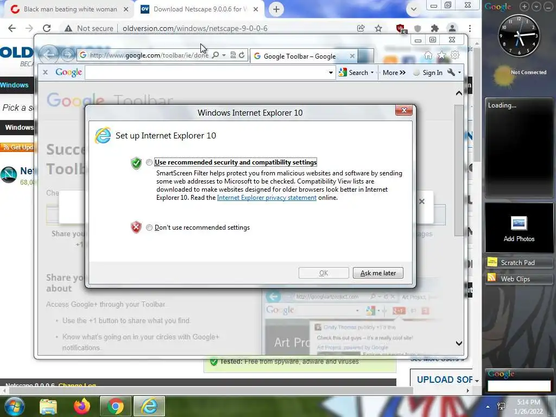The width and height of the screenshot is (556, 417).
Task: Open the uBlock Origin extension icon
Action: pyautogui.click(x=401, y=29)
